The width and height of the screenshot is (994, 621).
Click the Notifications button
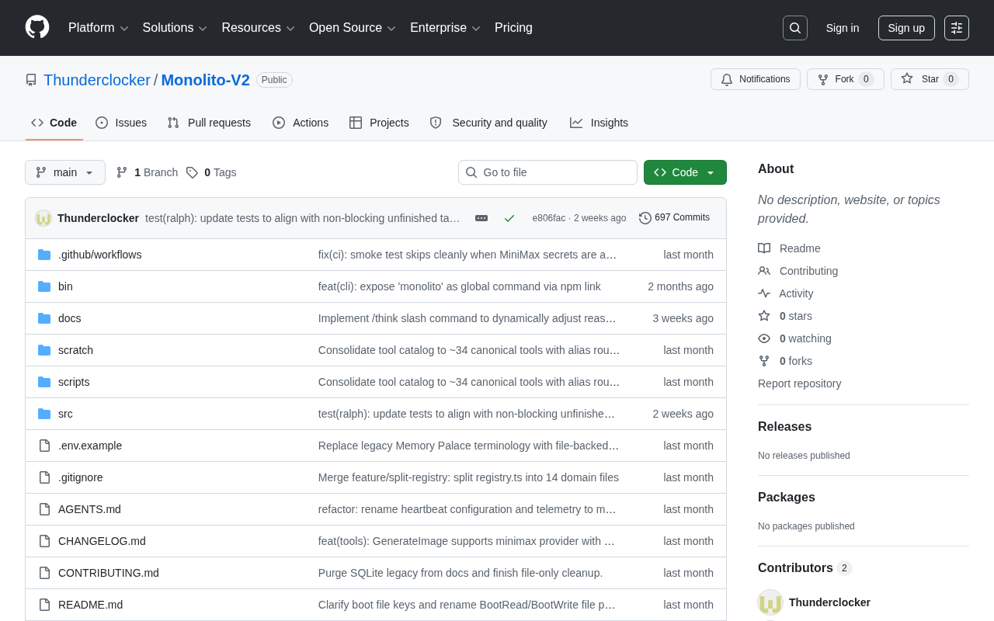click(756, 79)
